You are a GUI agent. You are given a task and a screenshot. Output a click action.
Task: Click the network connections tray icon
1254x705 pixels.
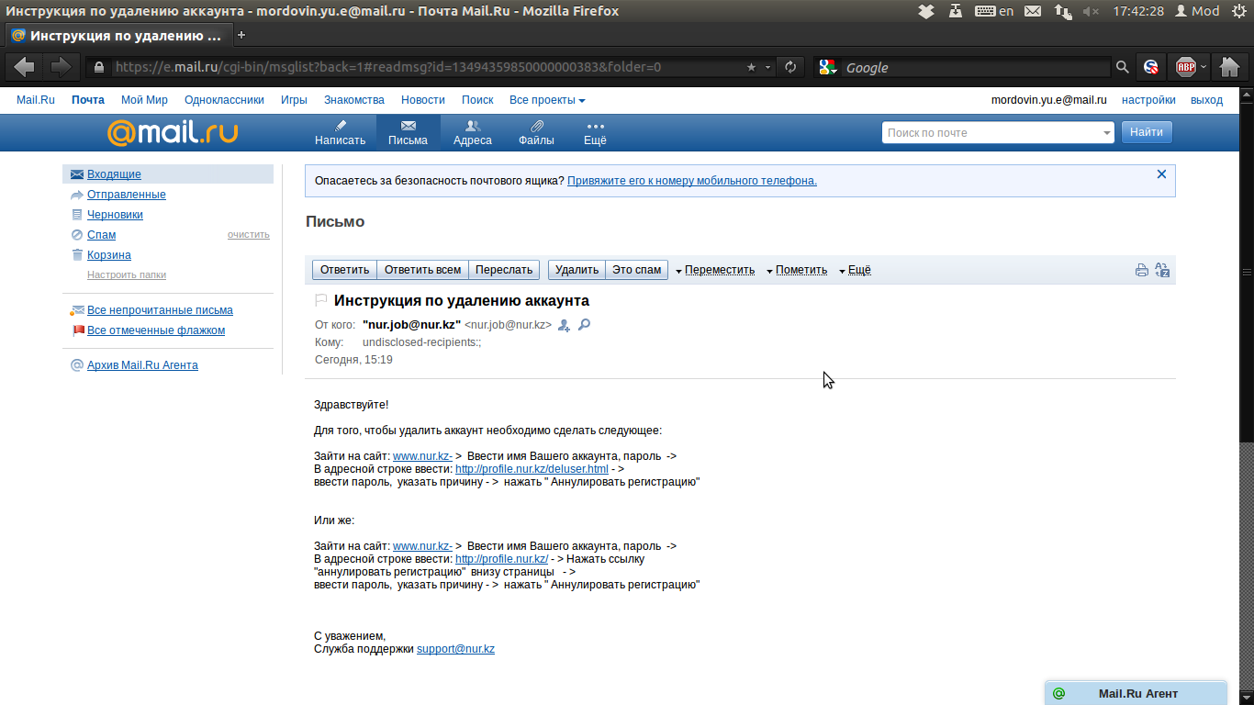(x=1062, y=11)
